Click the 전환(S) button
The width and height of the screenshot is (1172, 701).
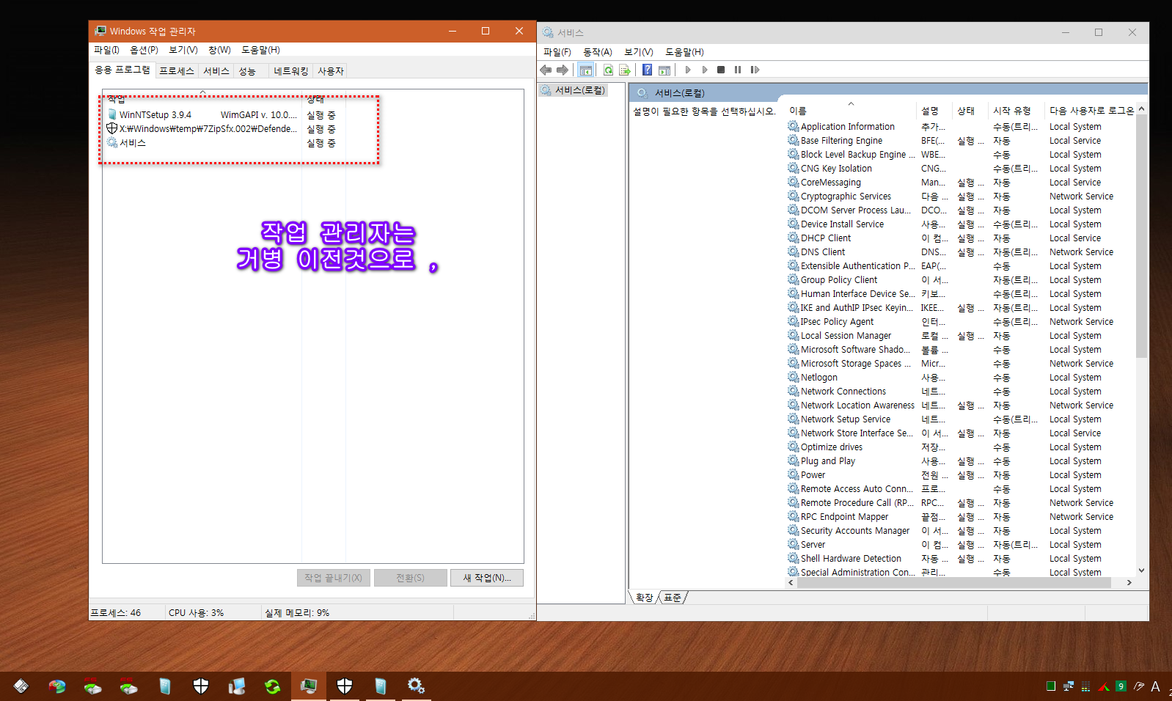411,578
